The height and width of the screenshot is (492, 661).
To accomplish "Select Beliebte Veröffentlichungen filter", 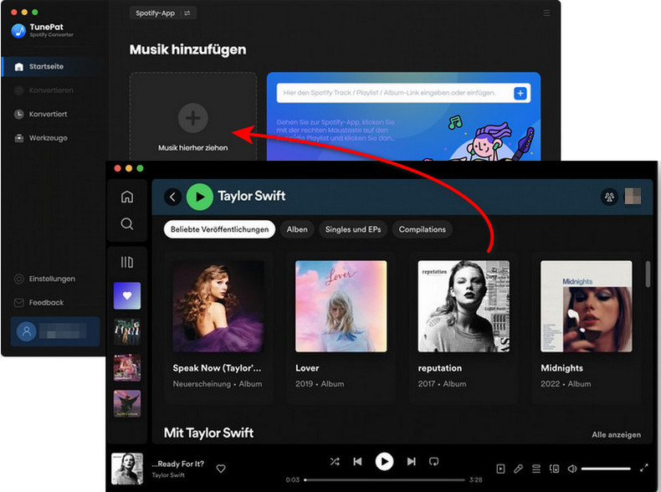I will point(219,229).
